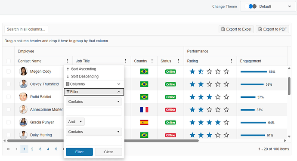The height and width of the screenshot is (161, 297).
Task: Click Gracia Punyer's avatar photo
Action: 23,122
